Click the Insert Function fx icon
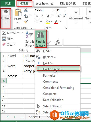The image size is (91, 122). click(57, 42)
